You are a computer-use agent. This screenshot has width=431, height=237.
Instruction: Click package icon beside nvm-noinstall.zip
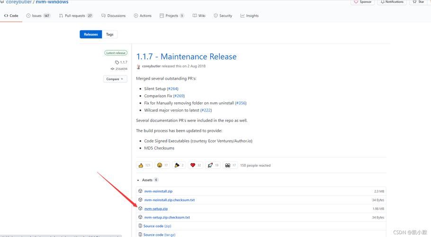pos(140,191)
